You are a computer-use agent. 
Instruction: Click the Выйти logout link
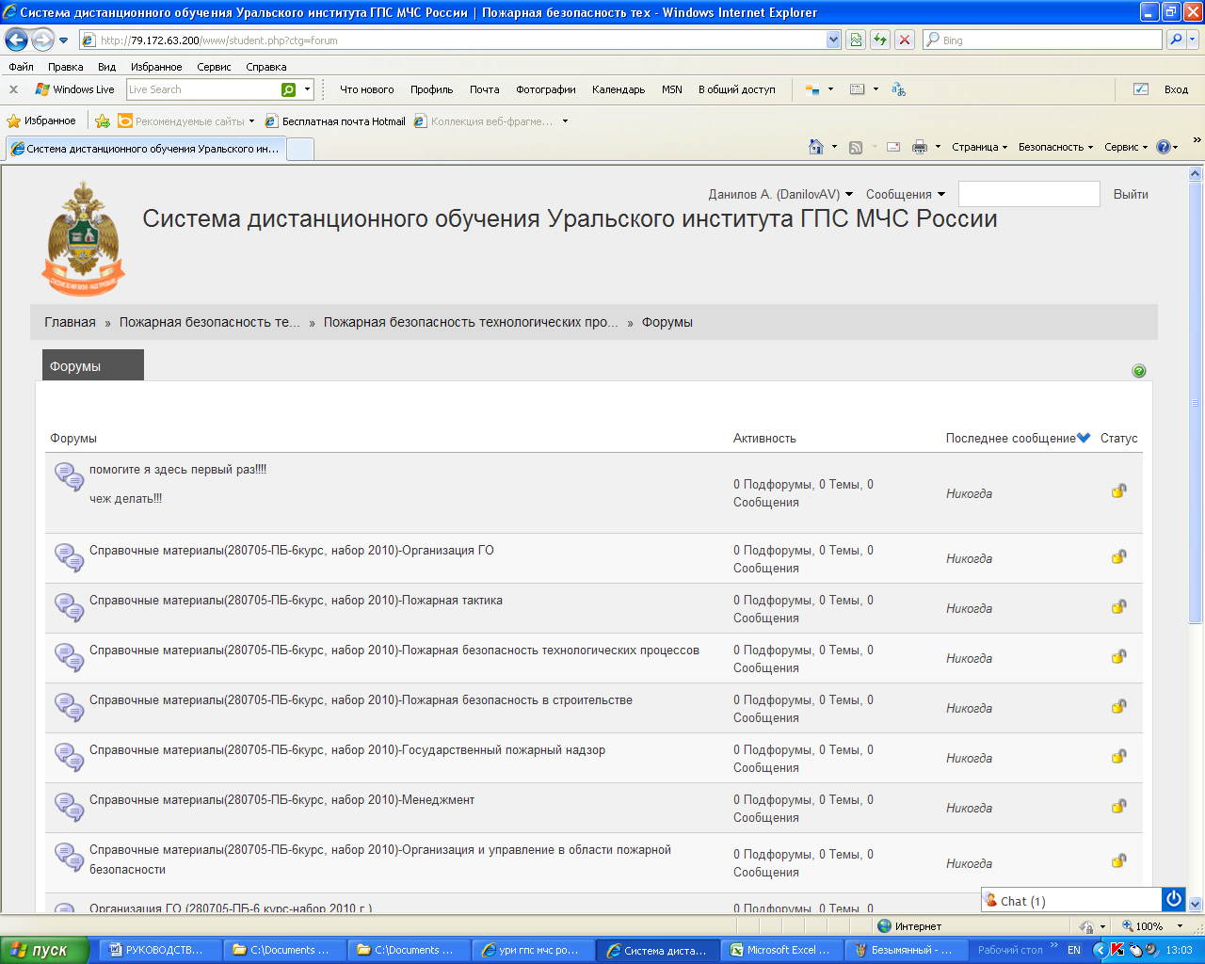click(1131, 194)
